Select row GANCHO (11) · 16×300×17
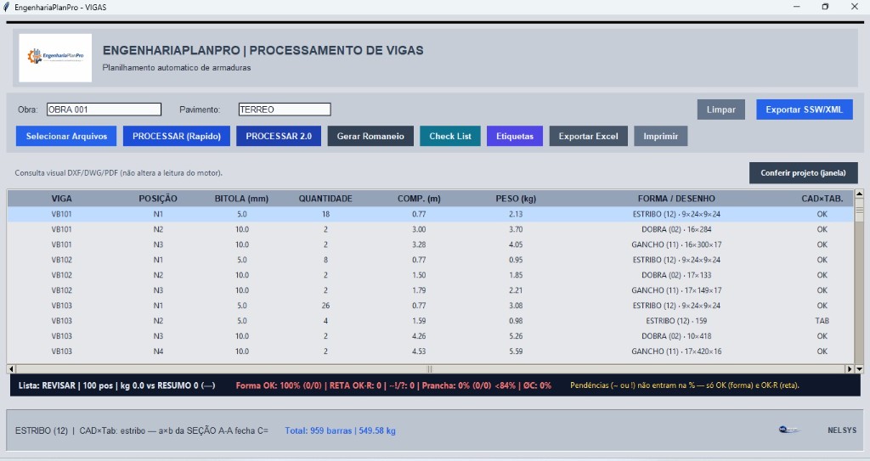Viewport: 870px width, 461px height. pos(431,245)
